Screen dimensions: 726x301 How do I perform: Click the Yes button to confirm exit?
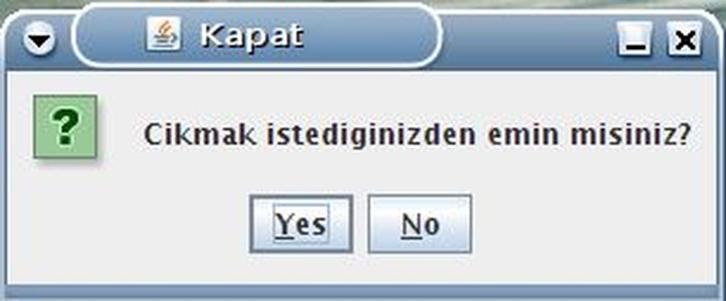coord(301,224)
